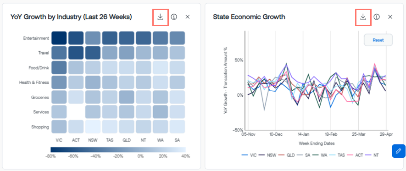Download the YoY Growth by Industry chart
Screen dimensions: 406x171
(x=161, y=17)
